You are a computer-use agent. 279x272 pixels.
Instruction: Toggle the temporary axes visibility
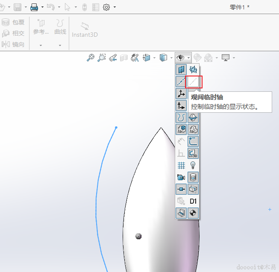pyautogui.click(x=194, y=82)
